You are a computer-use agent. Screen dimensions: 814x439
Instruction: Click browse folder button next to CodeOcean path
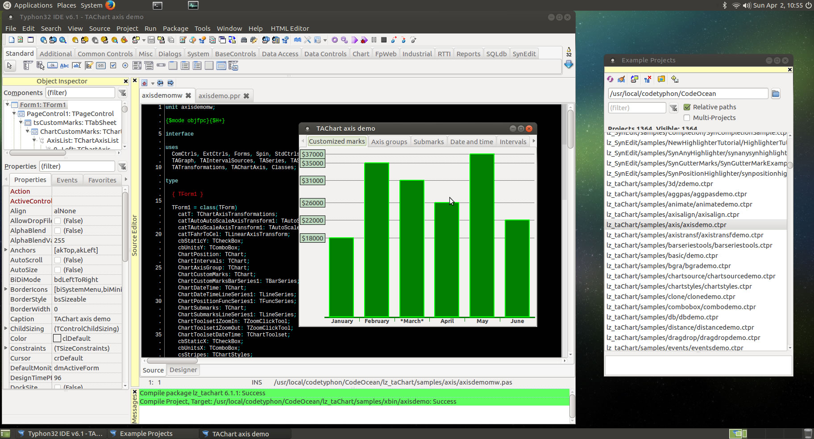coord(776,94)
